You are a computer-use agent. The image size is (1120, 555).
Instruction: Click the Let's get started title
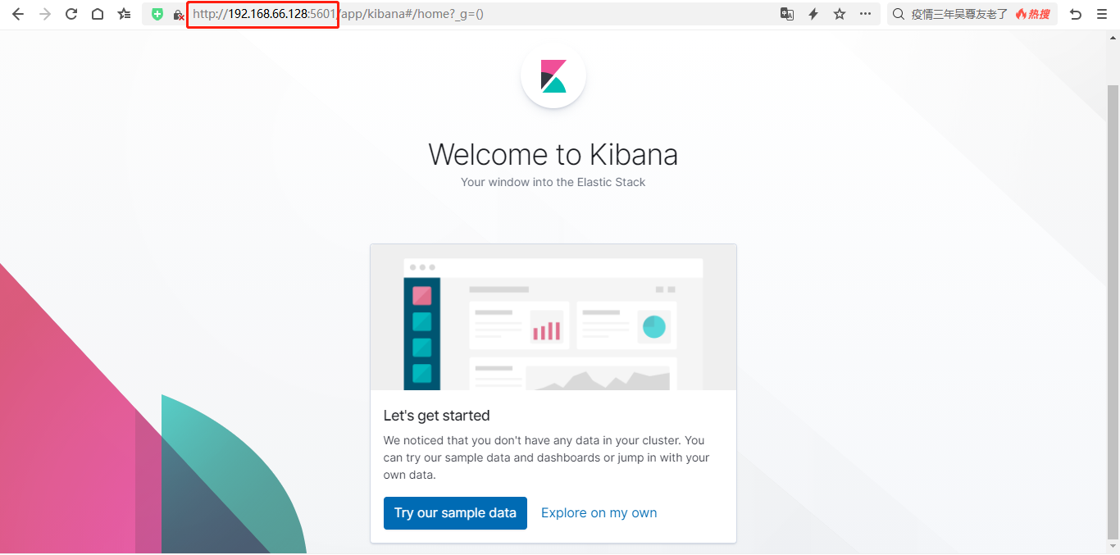click(437, 416)
